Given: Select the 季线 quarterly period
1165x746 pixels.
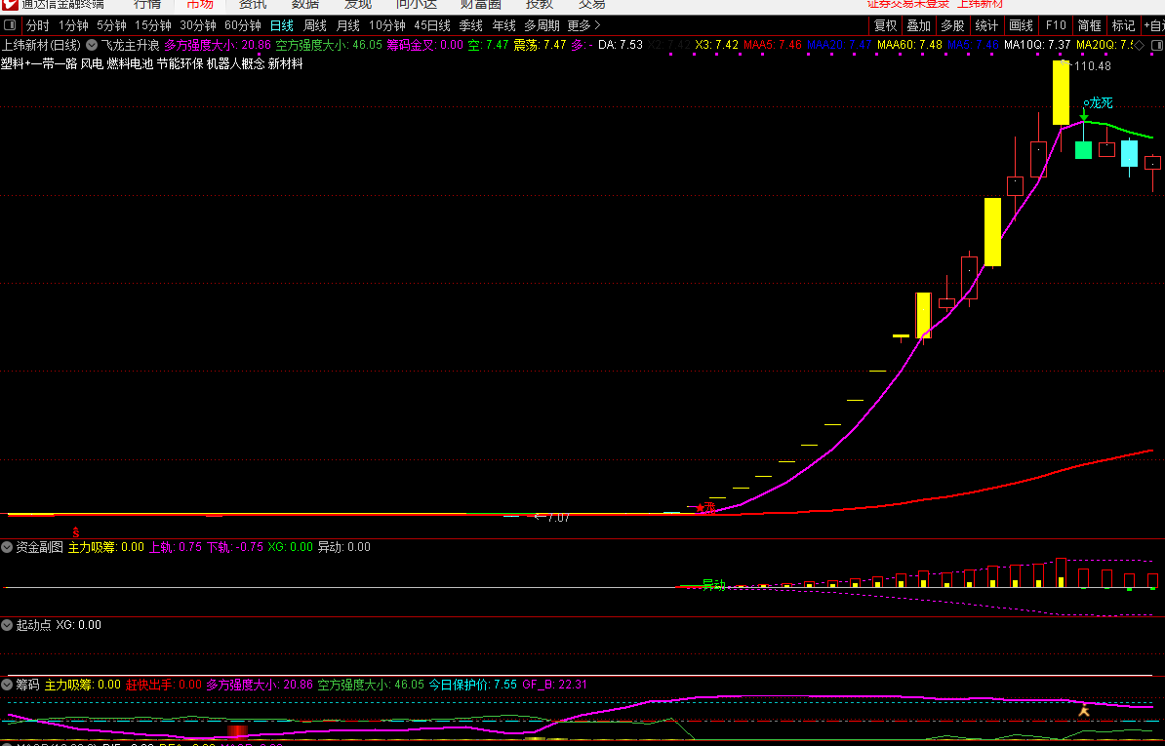Looking at the screenshot, I should point(471,26).
